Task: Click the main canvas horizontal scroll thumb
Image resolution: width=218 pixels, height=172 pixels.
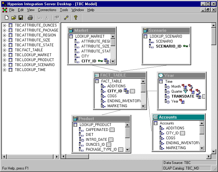Action: 77,157
